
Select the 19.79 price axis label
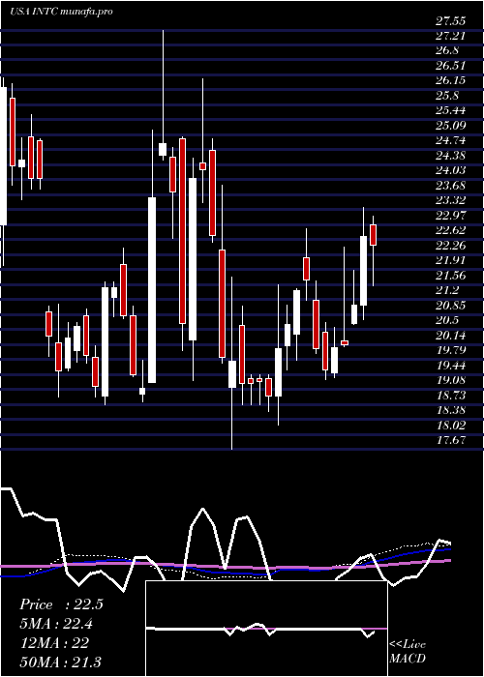450,350
